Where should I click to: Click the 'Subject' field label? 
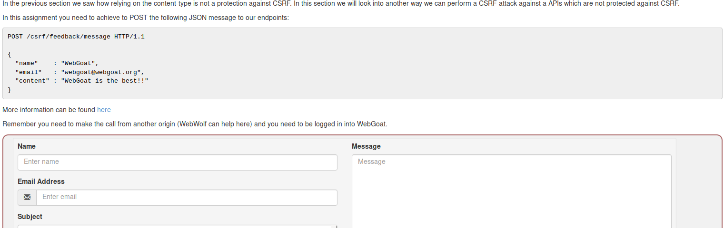pos(30,217)
